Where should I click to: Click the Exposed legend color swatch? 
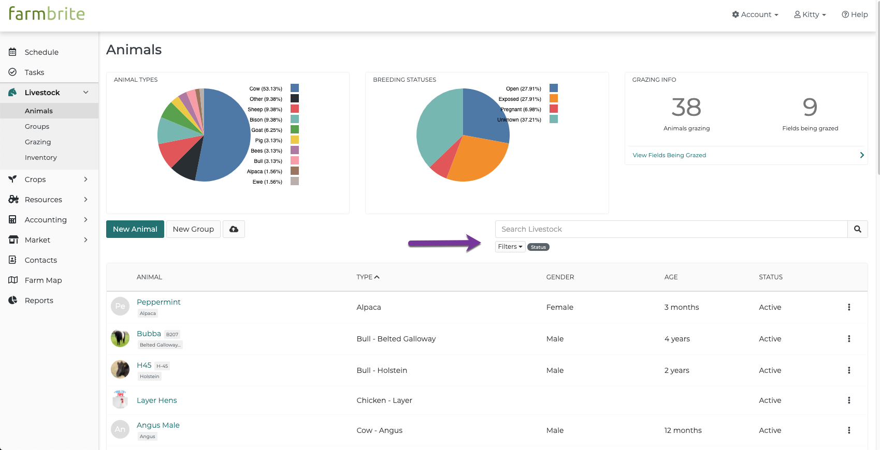coord(554,98)
